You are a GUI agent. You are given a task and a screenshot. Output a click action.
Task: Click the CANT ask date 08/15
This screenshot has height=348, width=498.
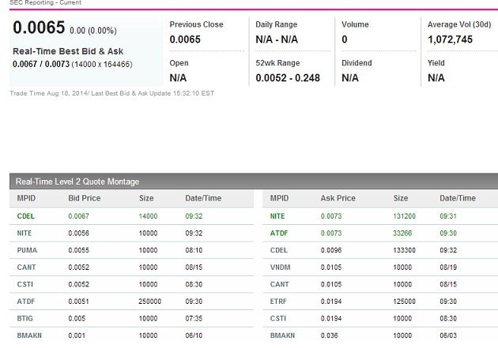point(448,284)
